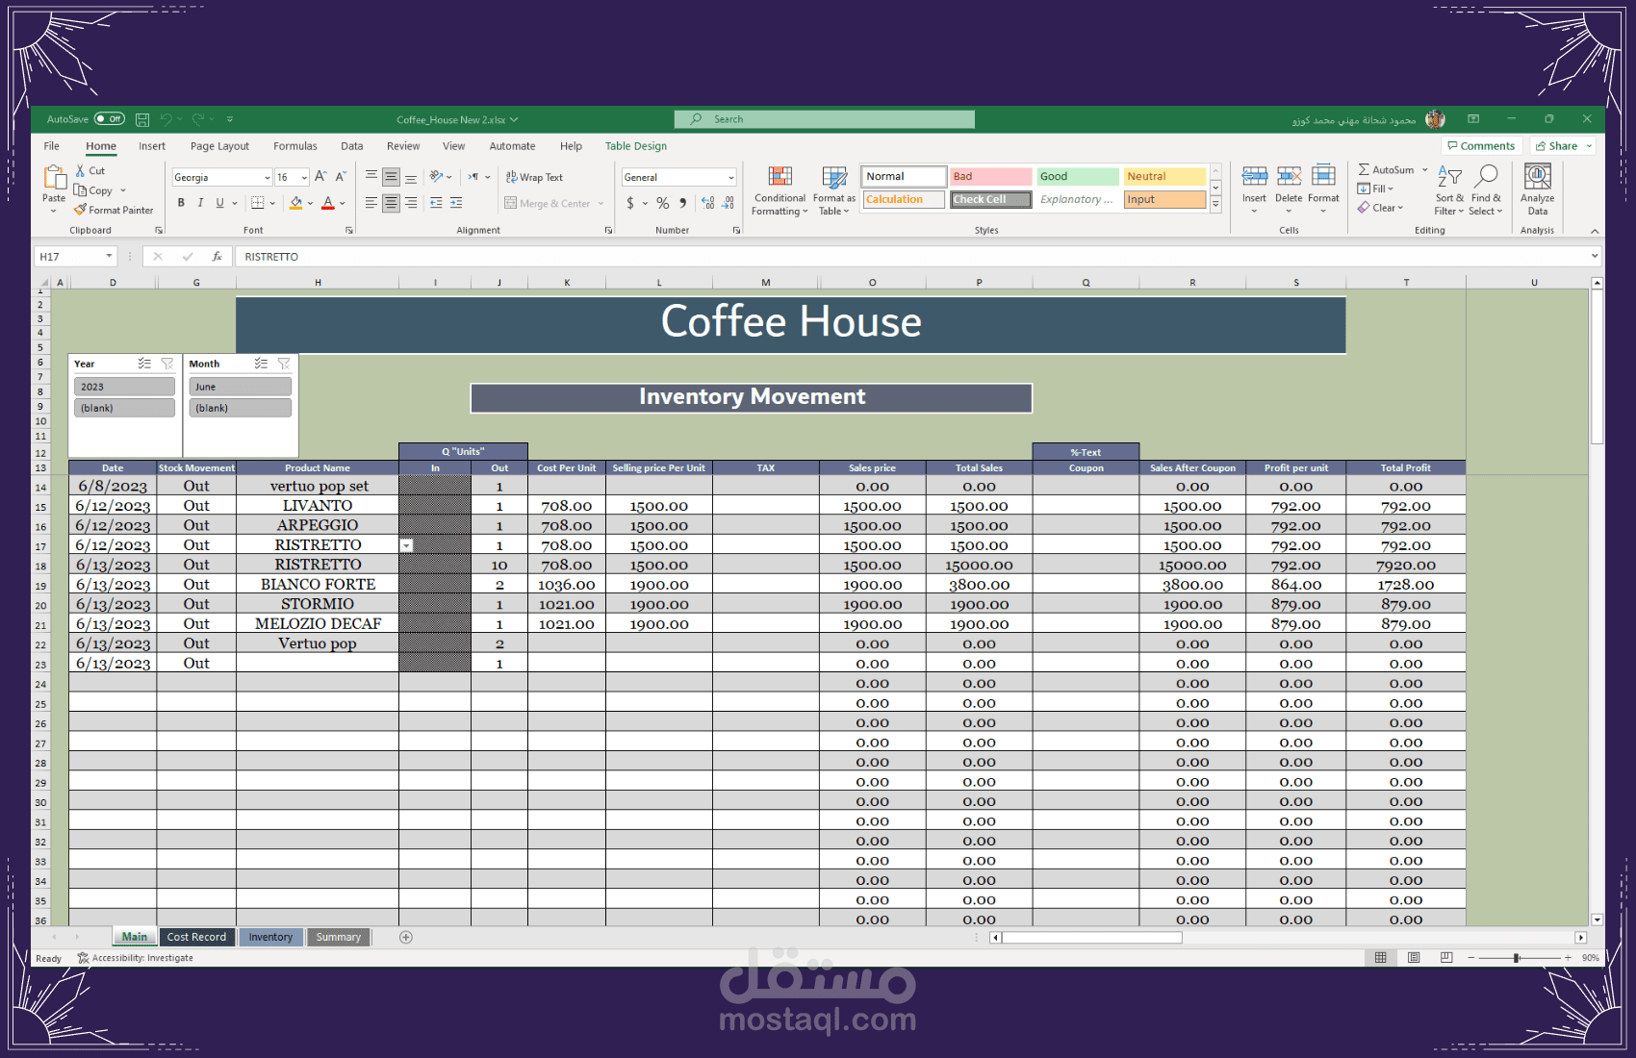The image size is (1636, 1058).
Task: Open the dropdown arrow on the RISTRETTO cell
Action: tap(407, 545)
